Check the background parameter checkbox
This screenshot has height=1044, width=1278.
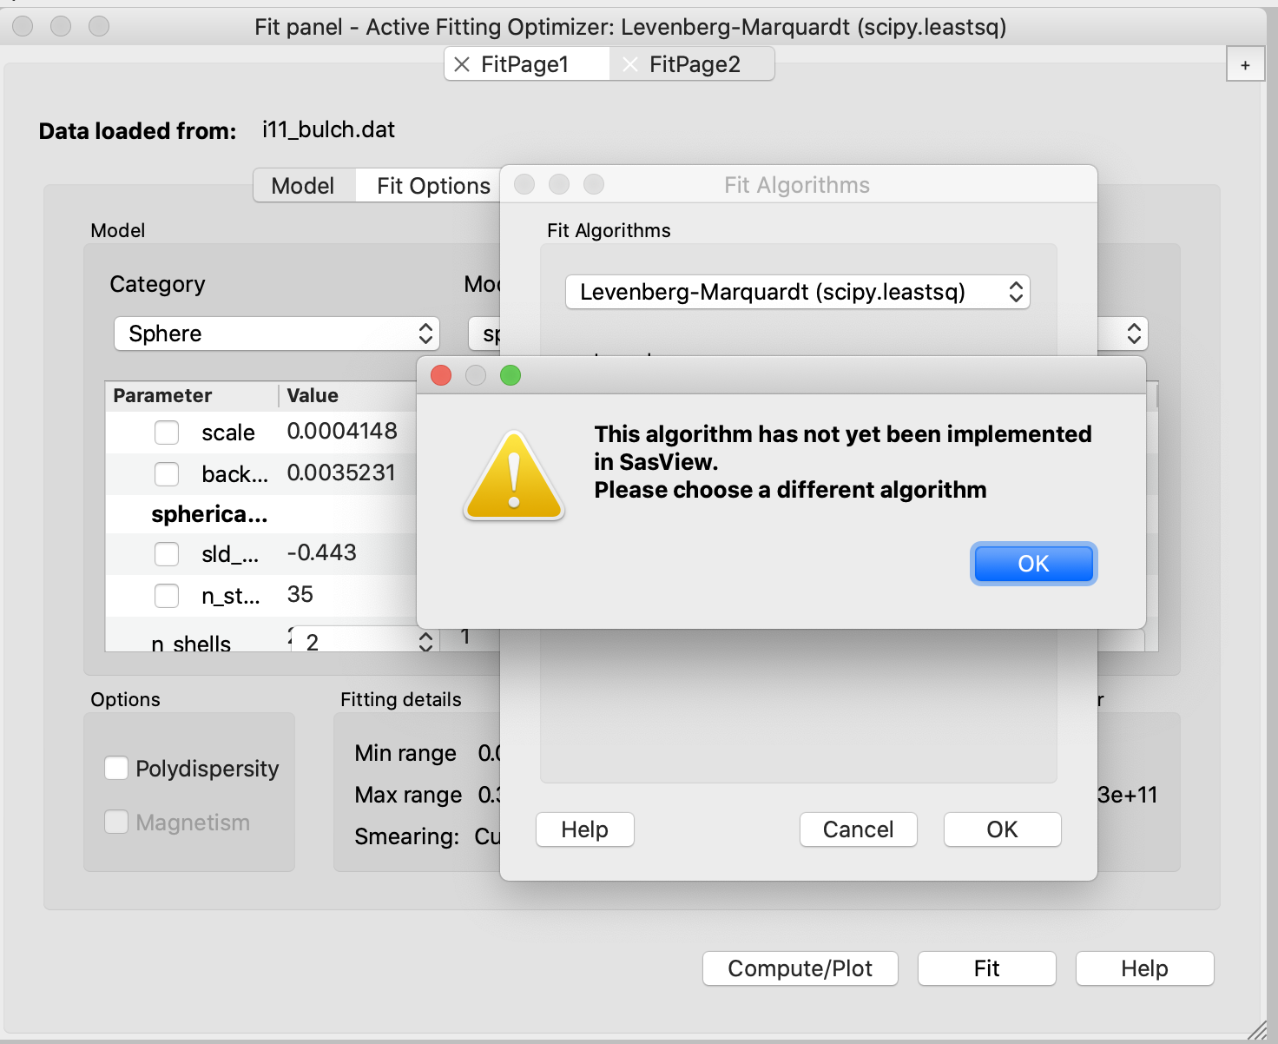(167, 474)
